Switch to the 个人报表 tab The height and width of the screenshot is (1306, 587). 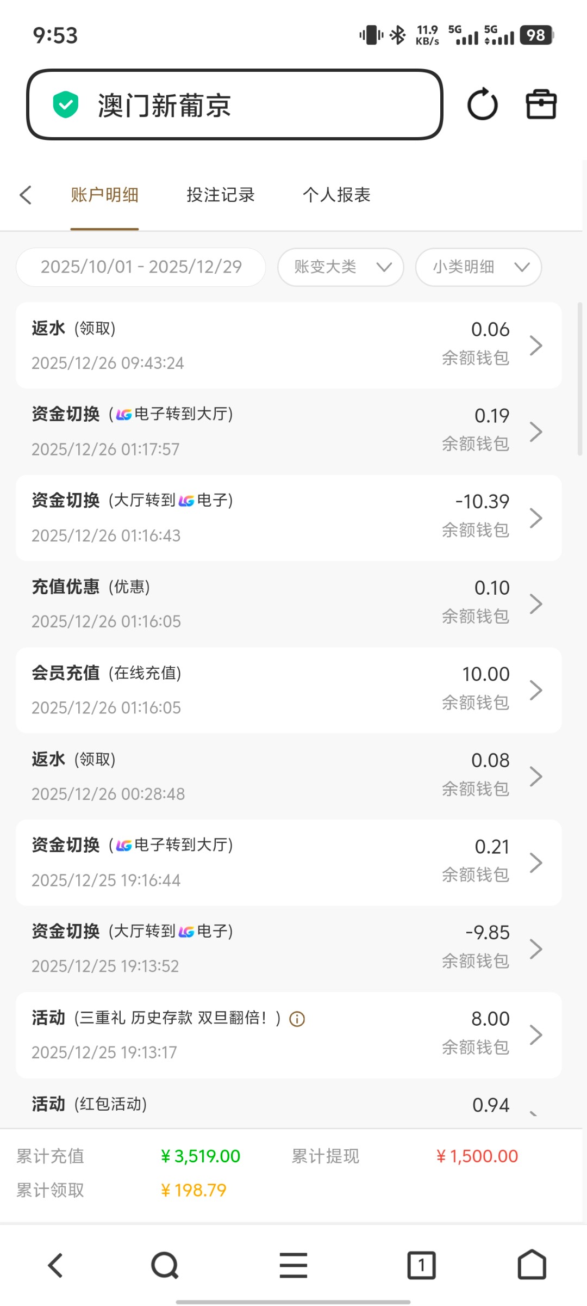pyautogui.click(x=336, y=195)
